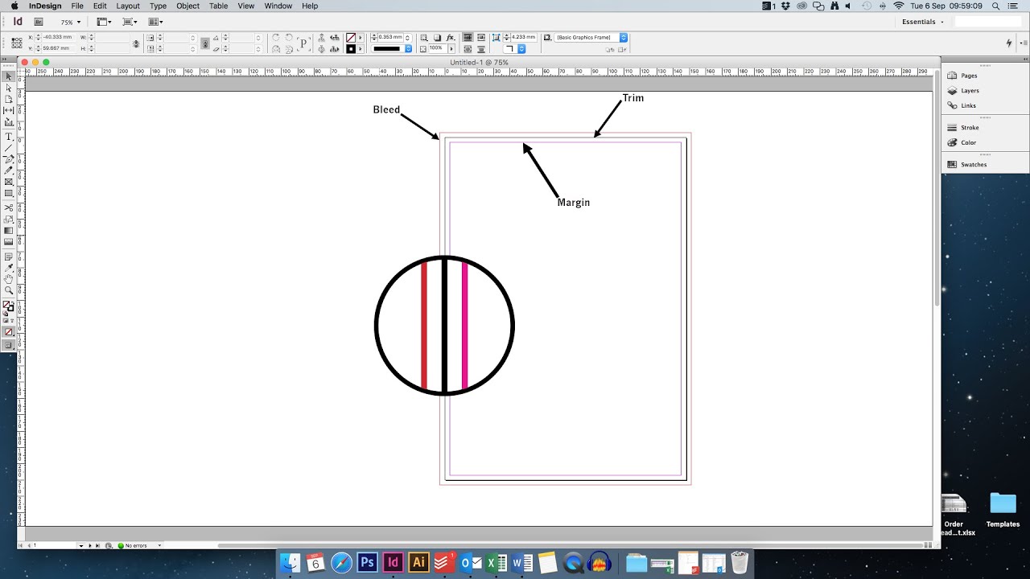Open the Essentials workspace dropdown
The height and width of the screenshot is (579, 1030).
[x=923, y=22]
